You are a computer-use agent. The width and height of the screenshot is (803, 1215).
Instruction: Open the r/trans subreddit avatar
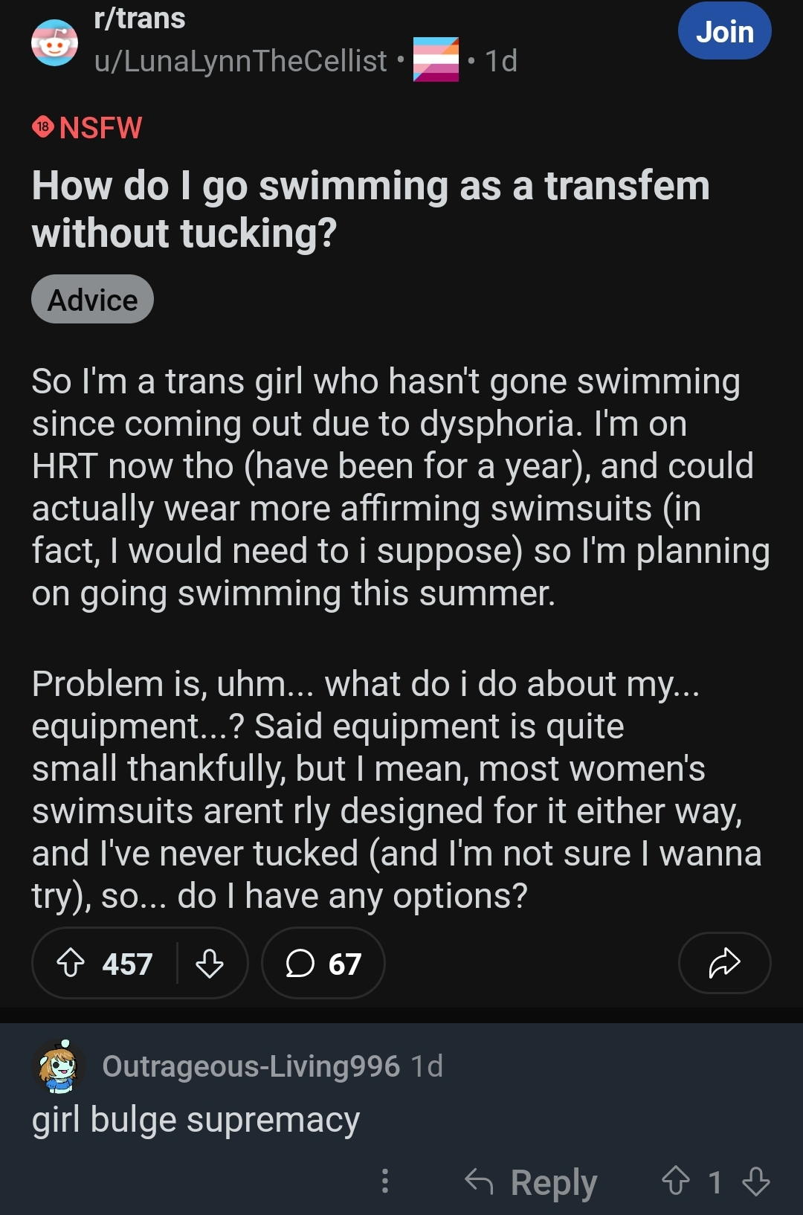tap(54, 42)
